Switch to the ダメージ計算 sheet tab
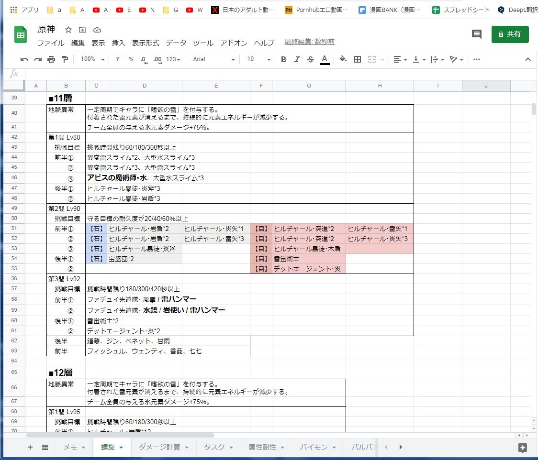 click(x=159, y=447)
